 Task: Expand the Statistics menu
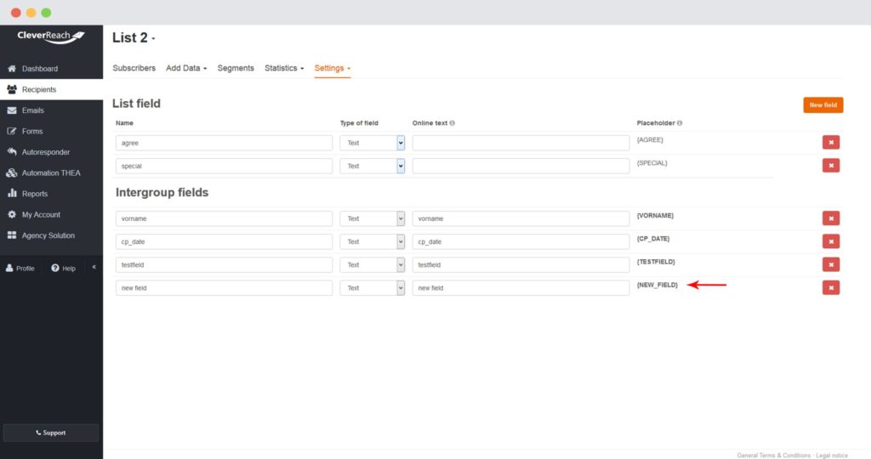point(284,68)
